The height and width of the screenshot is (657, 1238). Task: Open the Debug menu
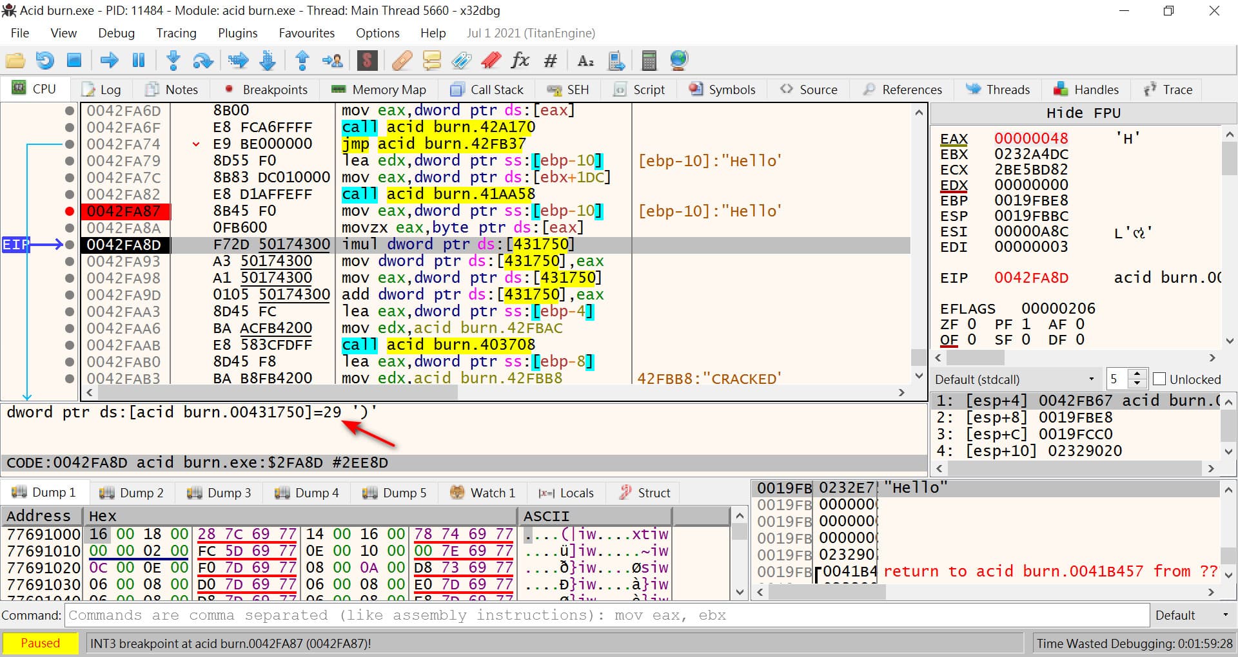(x=116, y=33)
